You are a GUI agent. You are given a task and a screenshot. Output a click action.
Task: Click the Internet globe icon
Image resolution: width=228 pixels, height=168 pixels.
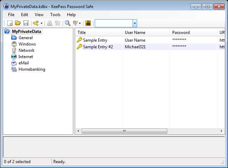(x=14, y=57)
